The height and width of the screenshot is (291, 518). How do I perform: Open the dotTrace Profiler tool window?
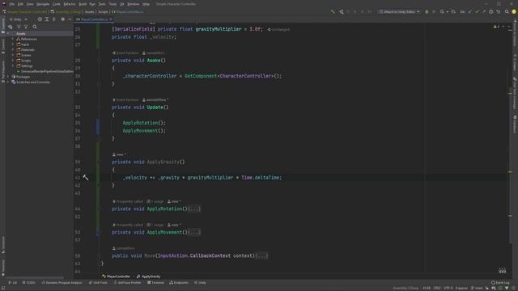[127, 283]
